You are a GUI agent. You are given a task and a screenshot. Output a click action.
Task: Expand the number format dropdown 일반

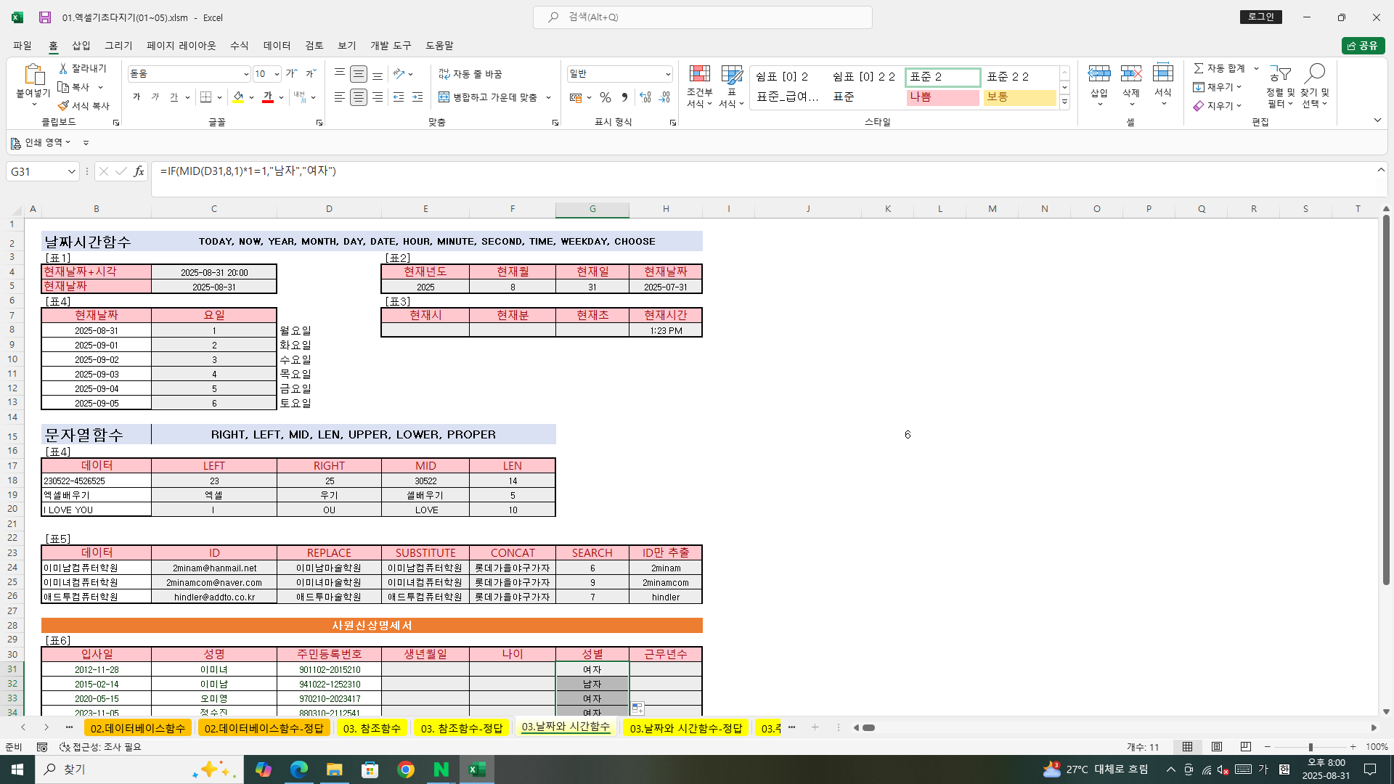pyautogui.click(x=667, y=74)
